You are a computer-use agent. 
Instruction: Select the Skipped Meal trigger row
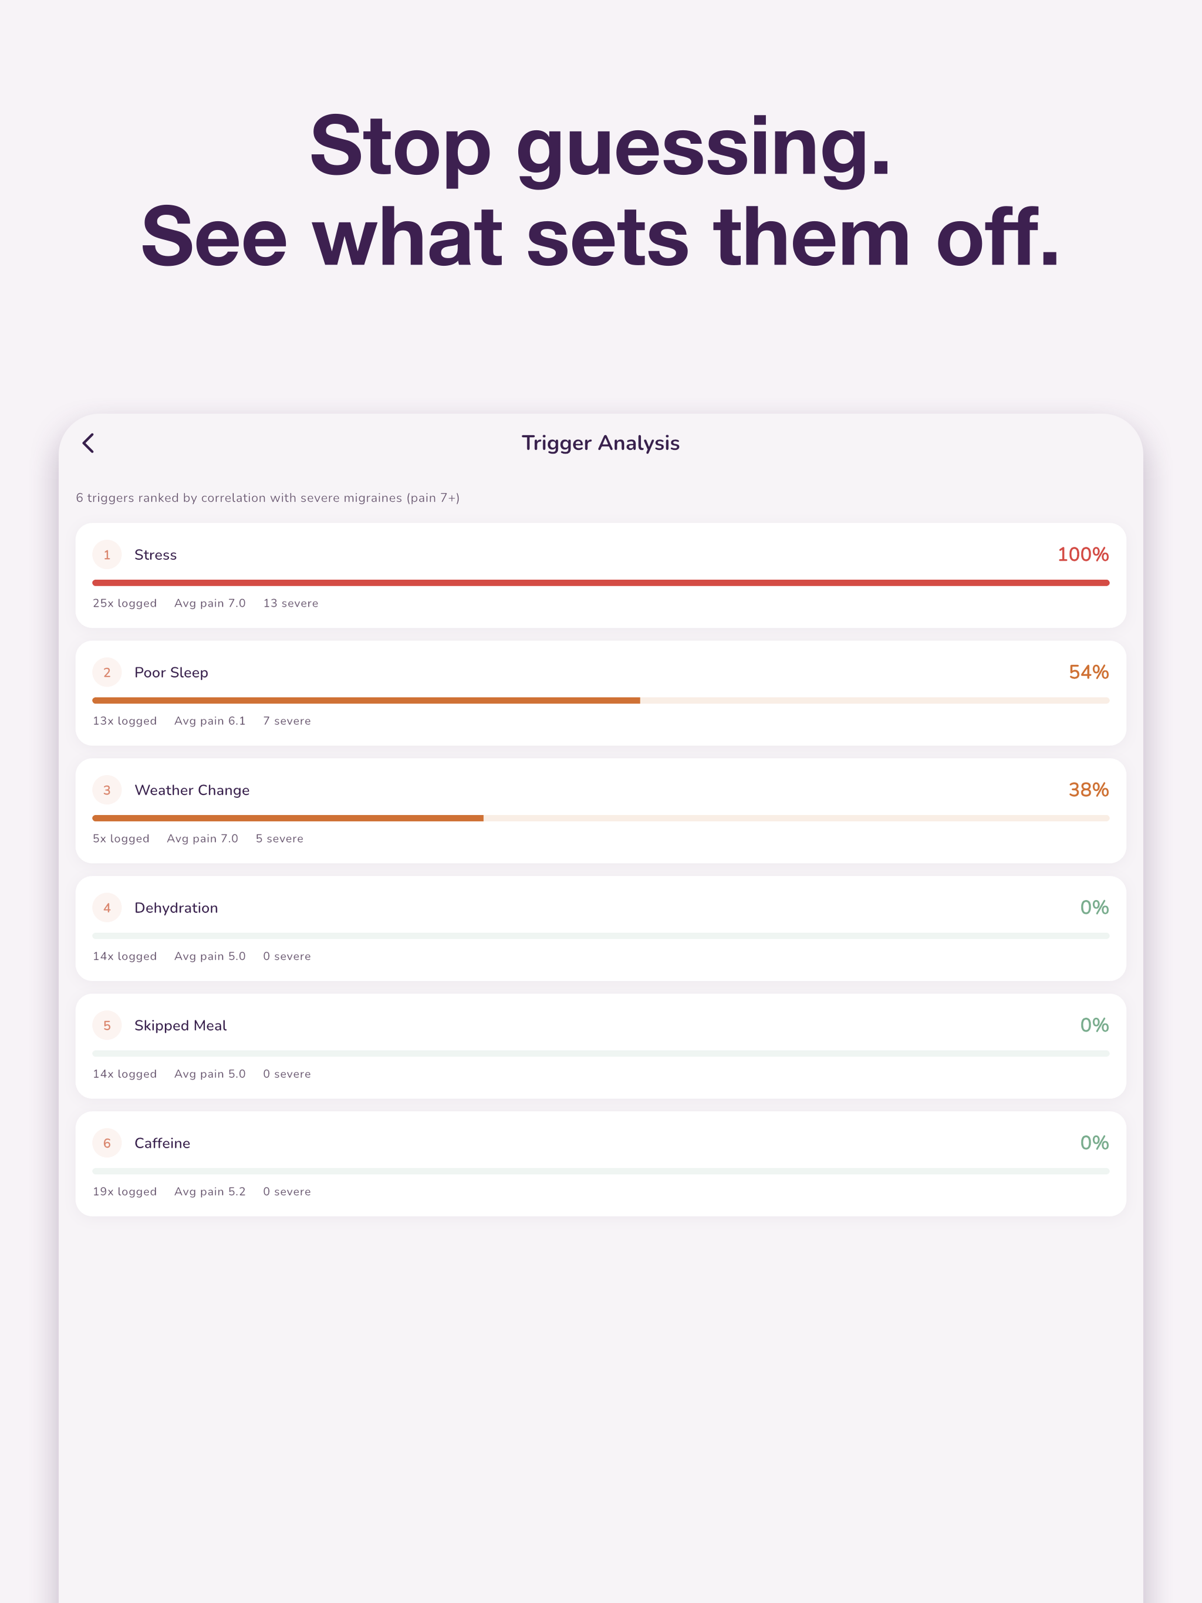point(601,1046)
